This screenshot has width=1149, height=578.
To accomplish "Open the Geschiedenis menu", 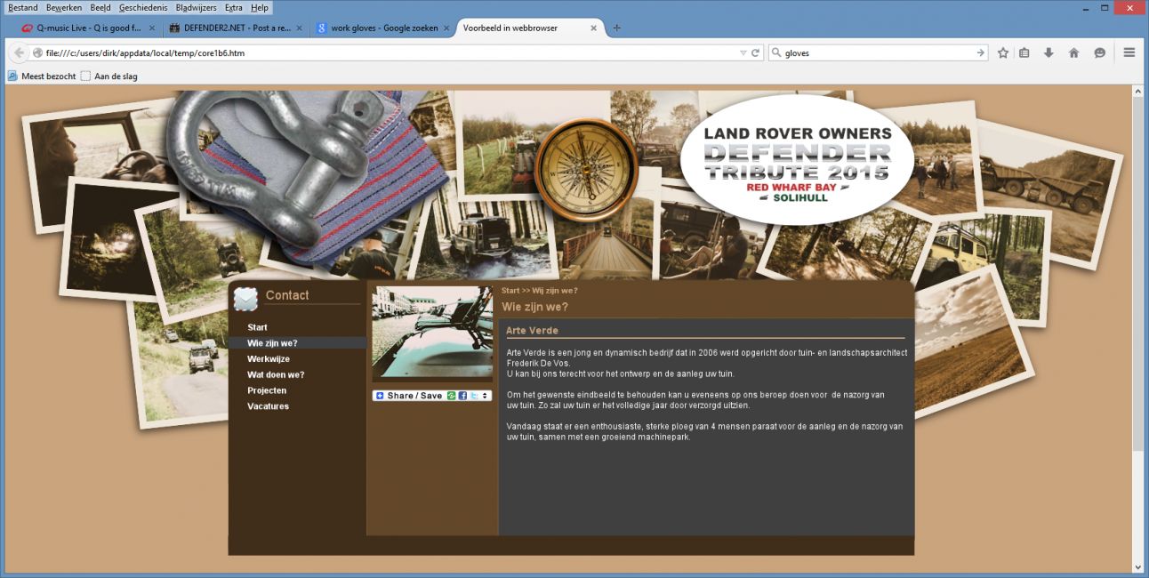I will click(143, 7).
